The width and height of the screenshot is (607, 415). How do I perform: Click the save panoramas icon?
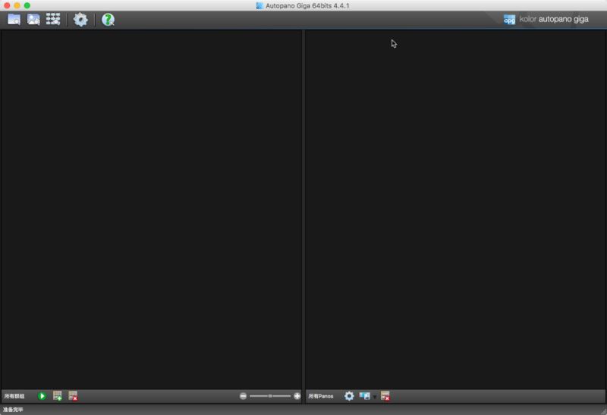pos(364,396)
